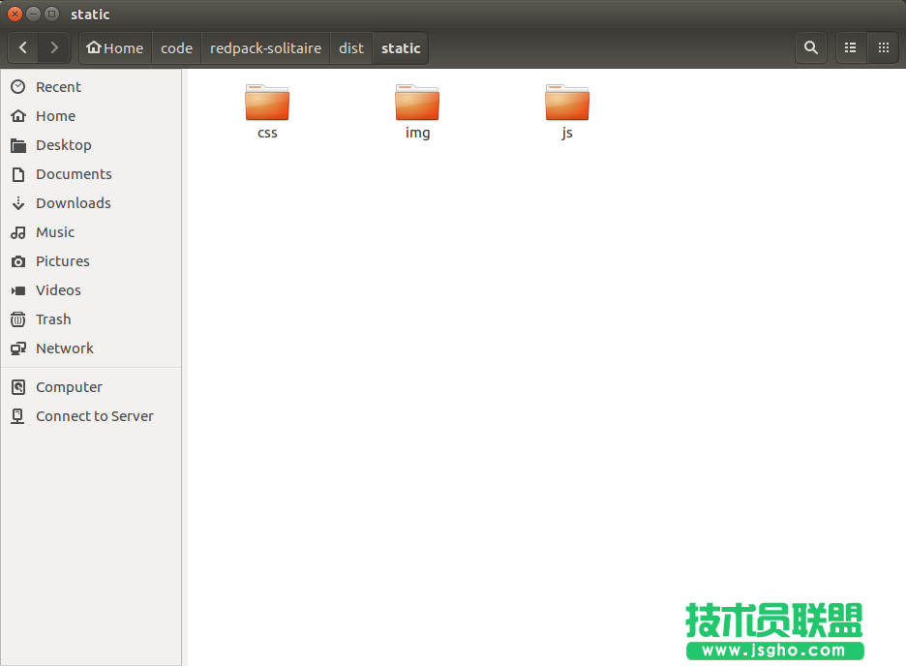Switch to list view
Viewport: 906px width, 666px height.
[851, 47]
